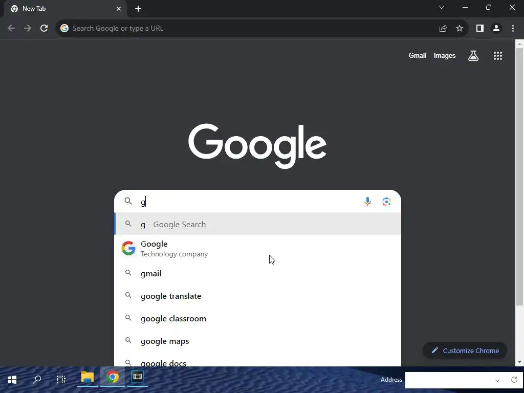524x393 pixels.
Task: Open a new tab with plus button
Action: [x=138, y=9]
